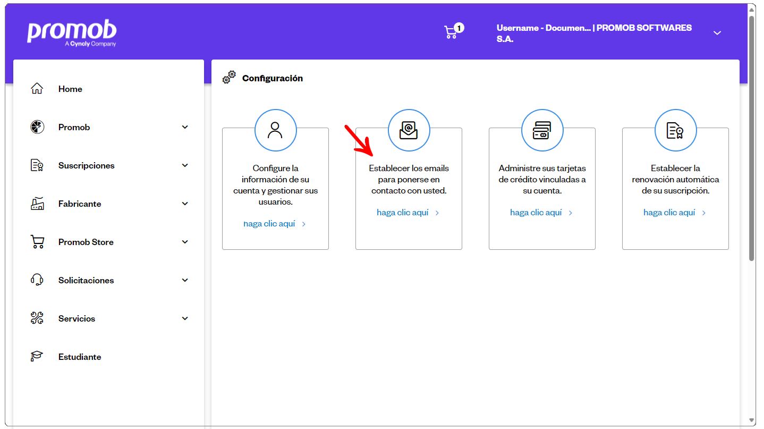
Task: Expand the Promob menu chevron
Action: point(185,127)
